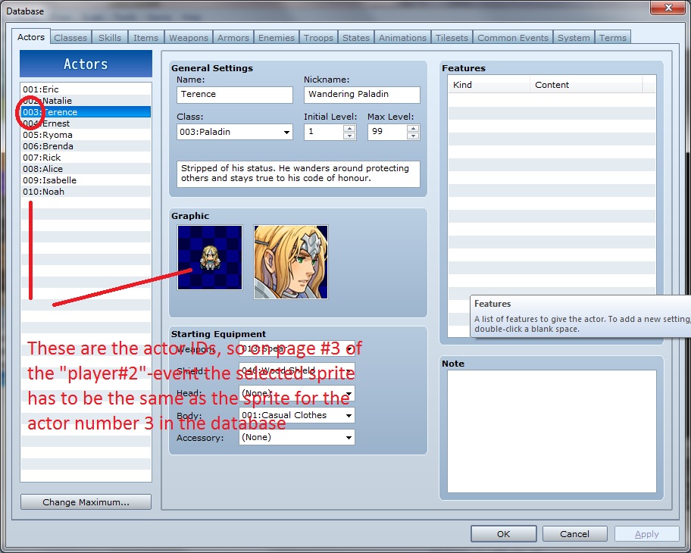Go to the Common Events tab
This screenshot has height=553, width=691.
coord(513,38)
